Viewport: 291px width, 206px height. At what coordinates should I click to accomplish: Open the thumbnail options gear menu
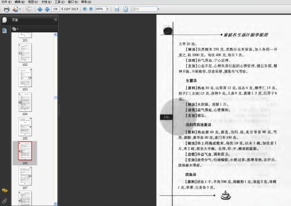(15, 29)
